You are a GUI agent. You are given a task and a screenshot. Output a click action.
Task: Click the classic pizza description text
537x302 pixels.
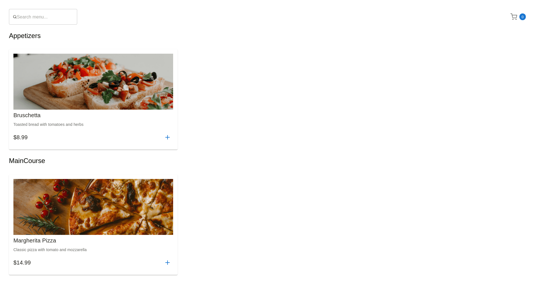click(x=50, y=250)
